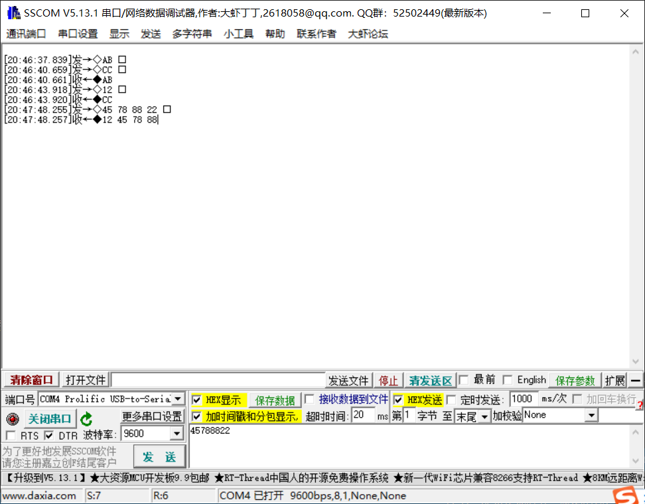Check the English checkbox

[509, 380]
